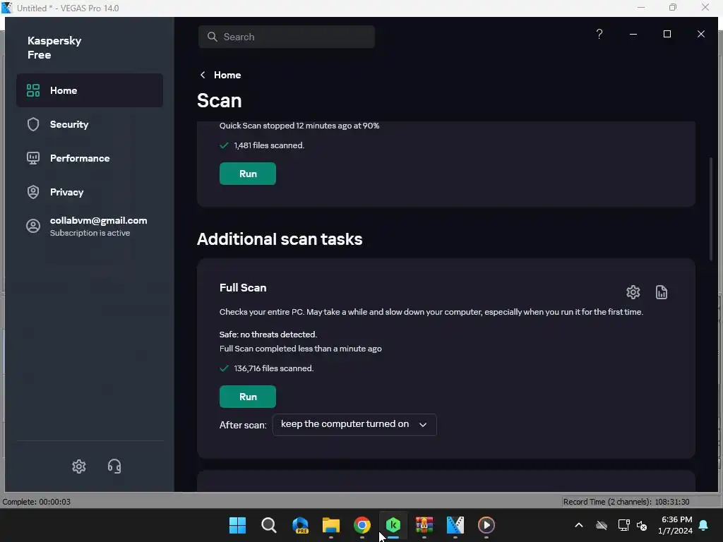Screen dimensions: 723x542
Task: Open the notifications bell icon
Action: click(x=704, y=525)
